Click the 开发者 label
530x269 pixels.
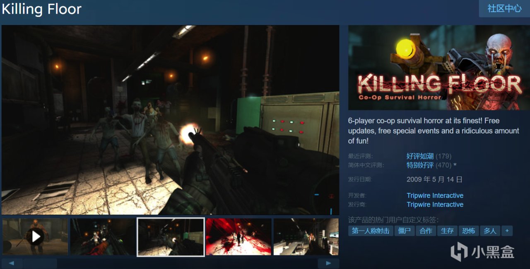357,195
